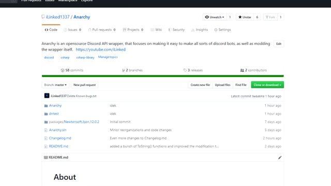Open Even more changes to Changelog.md commit

[138, 138]
